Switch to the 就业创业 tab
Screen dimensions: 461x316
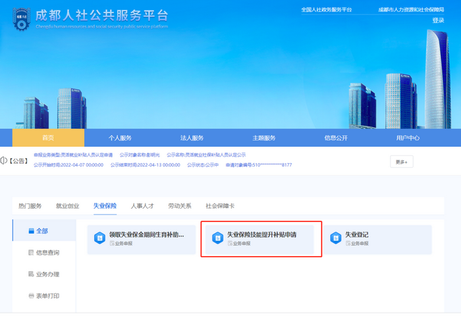(x=67, y=206)
